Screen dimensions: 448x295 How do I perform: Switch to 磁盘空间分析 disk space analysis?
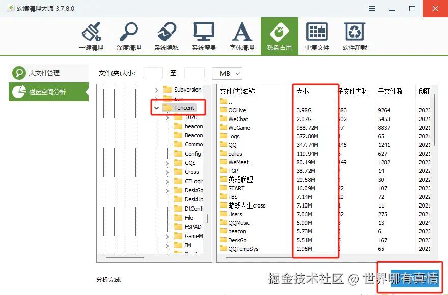tap(48, 92)
